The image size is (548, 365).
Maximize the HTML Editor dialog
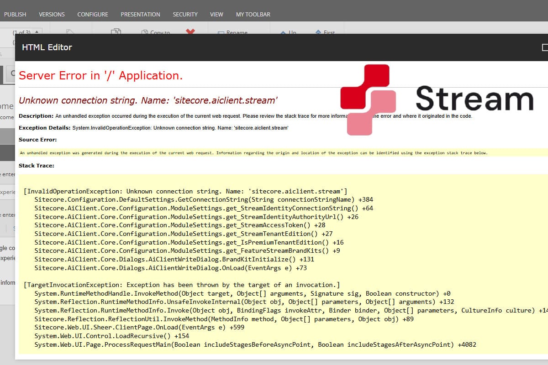[545, 47]
